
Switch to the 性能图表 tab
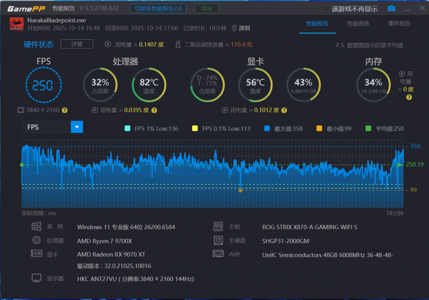click(358, 24)
